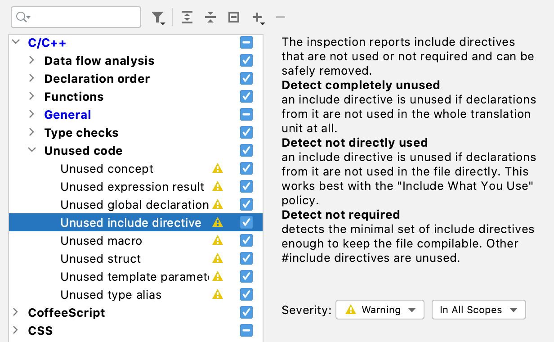Expand the CSS inspections node
The image size is (554, 342).
point(16,330)
